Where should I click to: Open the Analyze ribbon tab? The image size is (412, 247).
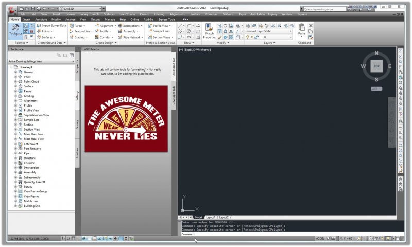point(70,19)
